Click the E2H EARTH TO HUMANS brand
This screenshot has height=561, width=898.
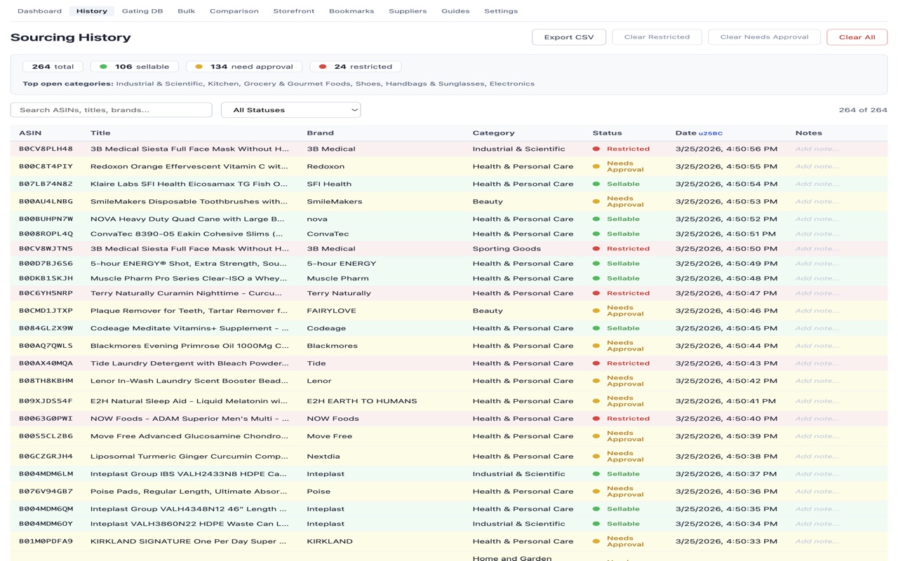coord(362,401)
